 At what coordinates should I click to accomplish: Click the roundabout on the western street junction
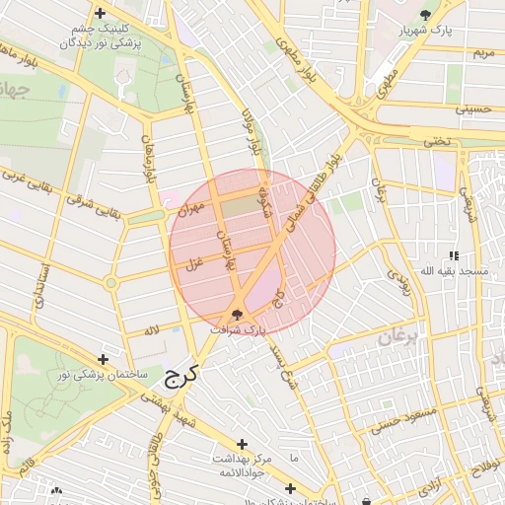pyautogui.click(x=111, y=283)
